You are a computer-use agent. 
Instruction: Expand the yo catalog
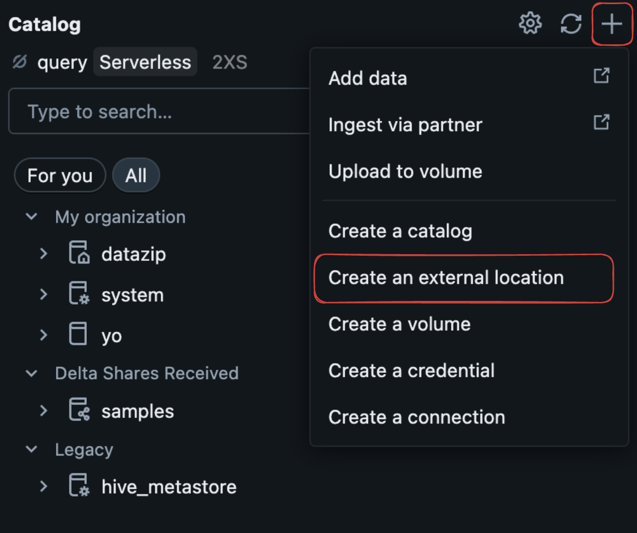point(43,334)
